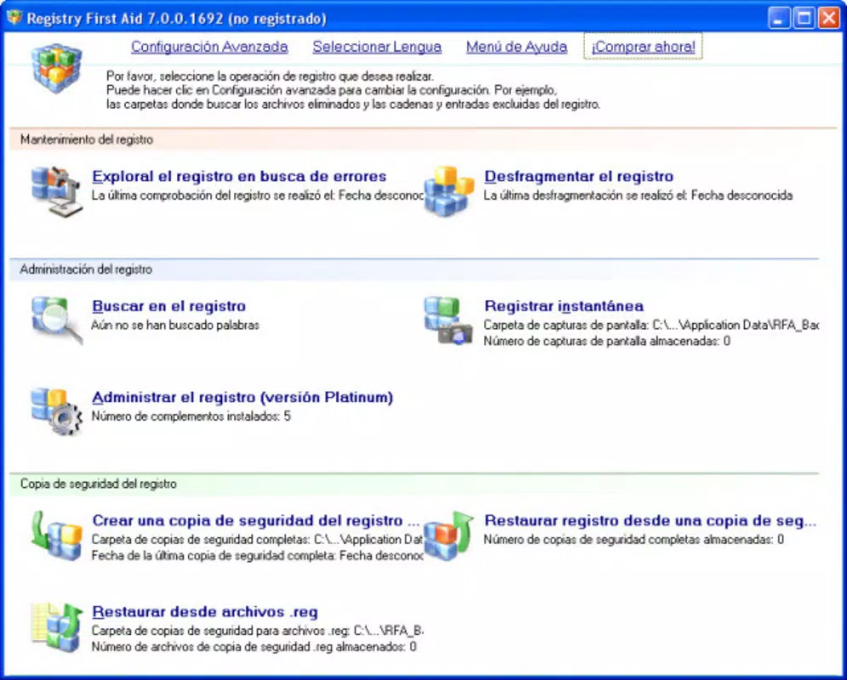
Task: Open Seleccionar Lengua
Action: [x=377, y=47]
